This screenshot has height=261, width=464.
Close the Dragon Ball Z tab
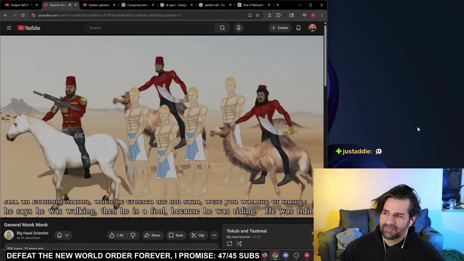(x=37, y=5)
